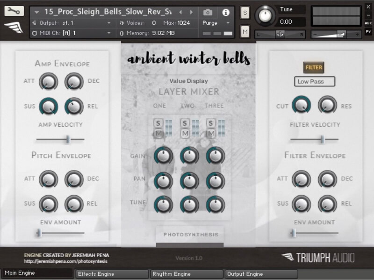This screenshot has width=374, height=280.
Task: Click the PV button in header
Action: pos(368,31)
